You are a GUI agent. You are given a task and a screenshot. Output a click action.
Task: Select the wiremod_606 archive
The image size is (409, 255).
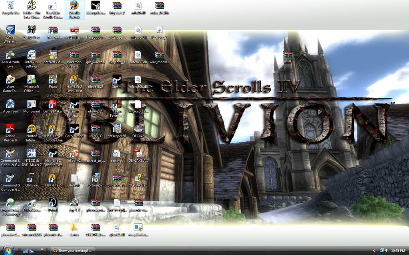point(32,230)
